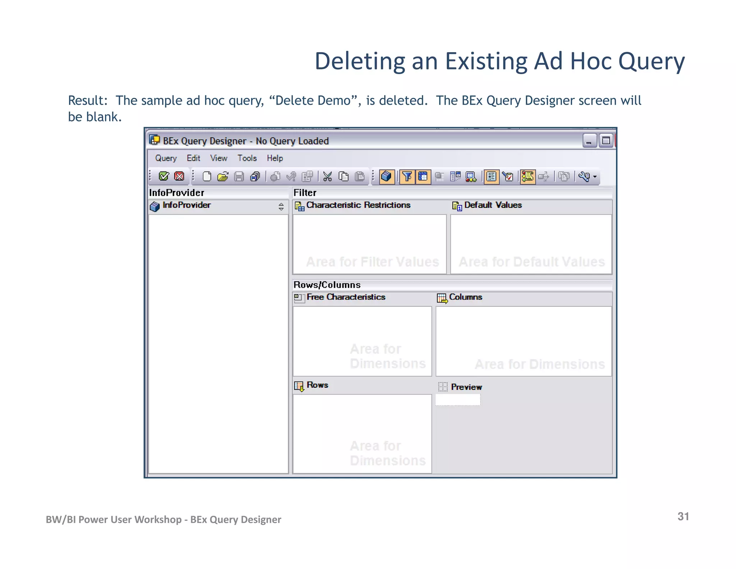
Task: Click the Preview label
Action: coord(466,387)
